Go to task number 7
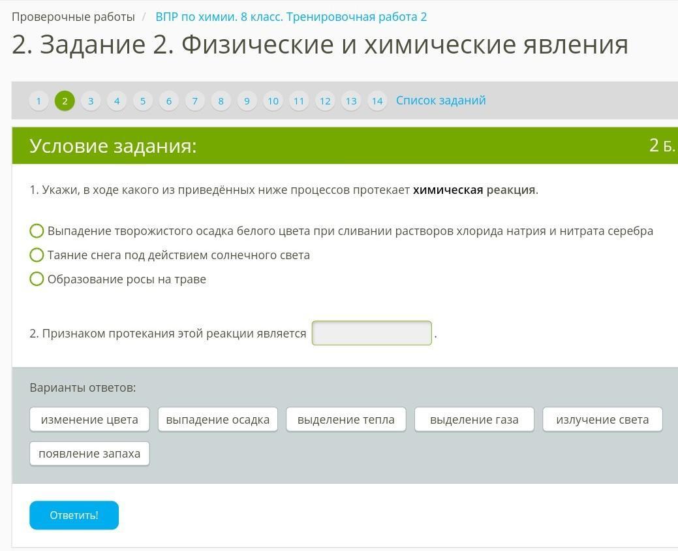This screenshot has height=551, width=678. [195, 101]
